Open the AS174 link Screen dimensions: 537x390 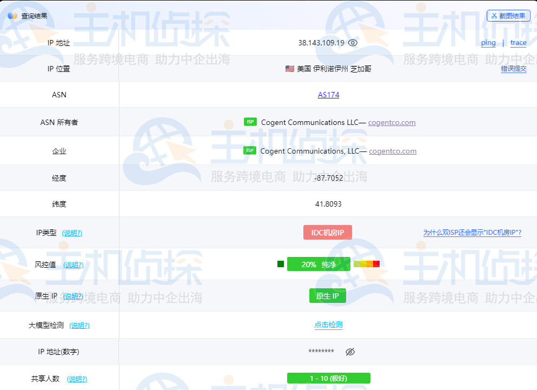pyautogui.click(x=328, y=94)
